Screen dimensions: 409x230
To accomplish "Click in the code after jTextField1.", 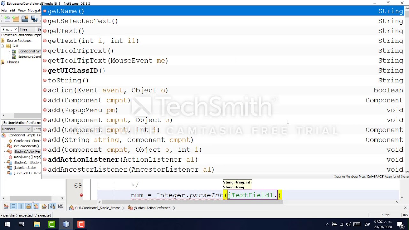I will click(278, 195).
